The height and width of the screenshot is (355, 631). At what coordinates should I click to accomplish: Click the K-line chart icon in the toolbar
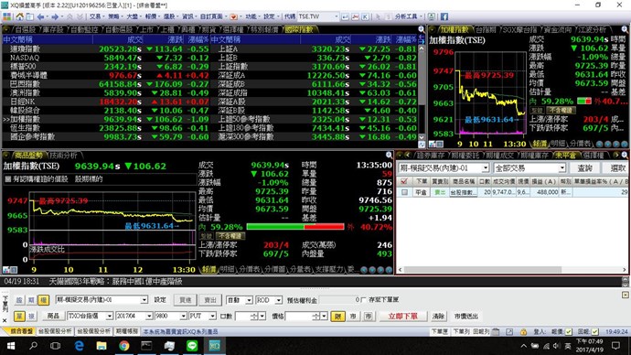[365, 16]
